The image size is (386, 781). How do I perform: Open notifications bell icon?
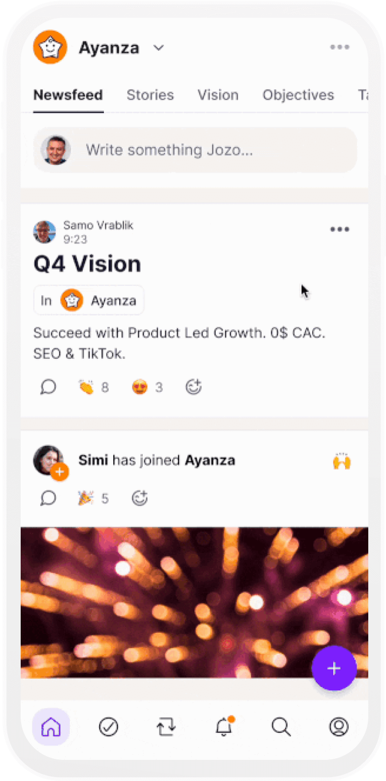(x=224, y=726)
